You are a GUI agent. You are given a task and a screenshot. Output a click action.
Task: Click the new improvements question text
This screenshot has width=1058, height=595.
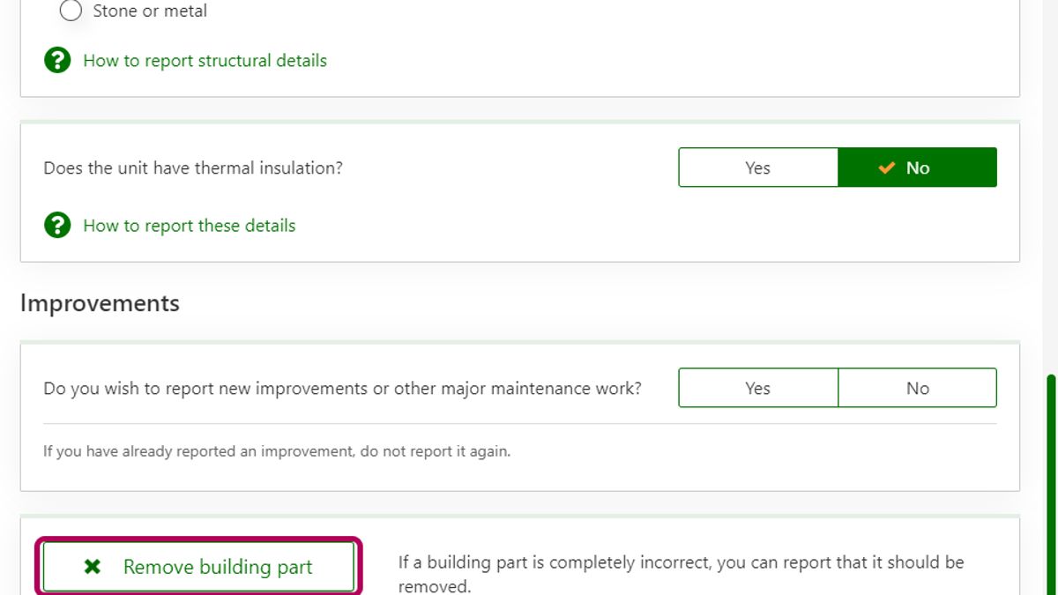click(x=342, y=388)
